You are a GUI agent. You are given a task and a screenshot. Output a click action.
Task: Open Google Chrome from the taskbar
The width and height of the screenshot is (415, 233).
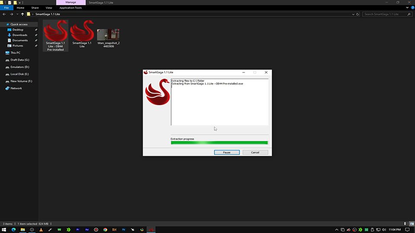[x=105, y=230]
